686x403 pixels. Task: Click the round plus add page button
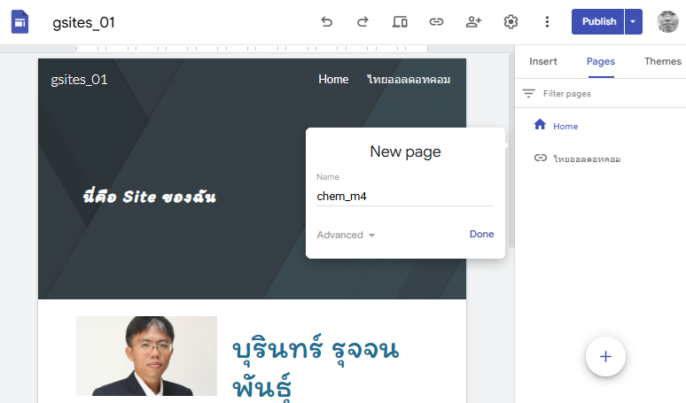pos(605,357)
